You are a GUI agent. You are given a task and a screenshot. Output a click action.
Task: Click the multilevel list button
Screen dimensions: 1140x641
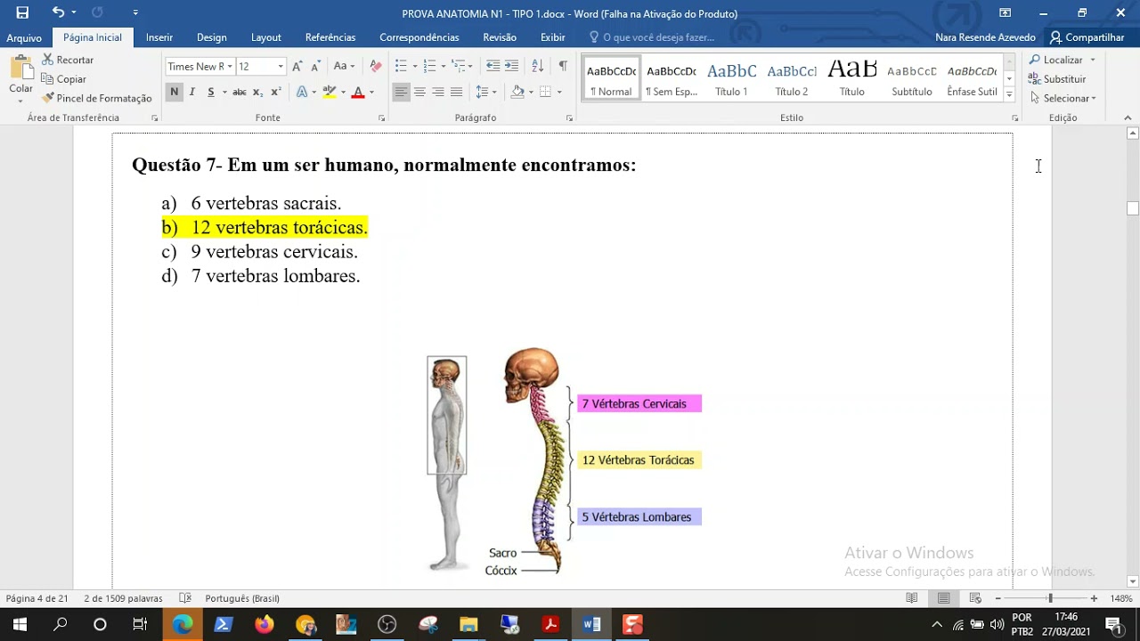tap(459, 67)
